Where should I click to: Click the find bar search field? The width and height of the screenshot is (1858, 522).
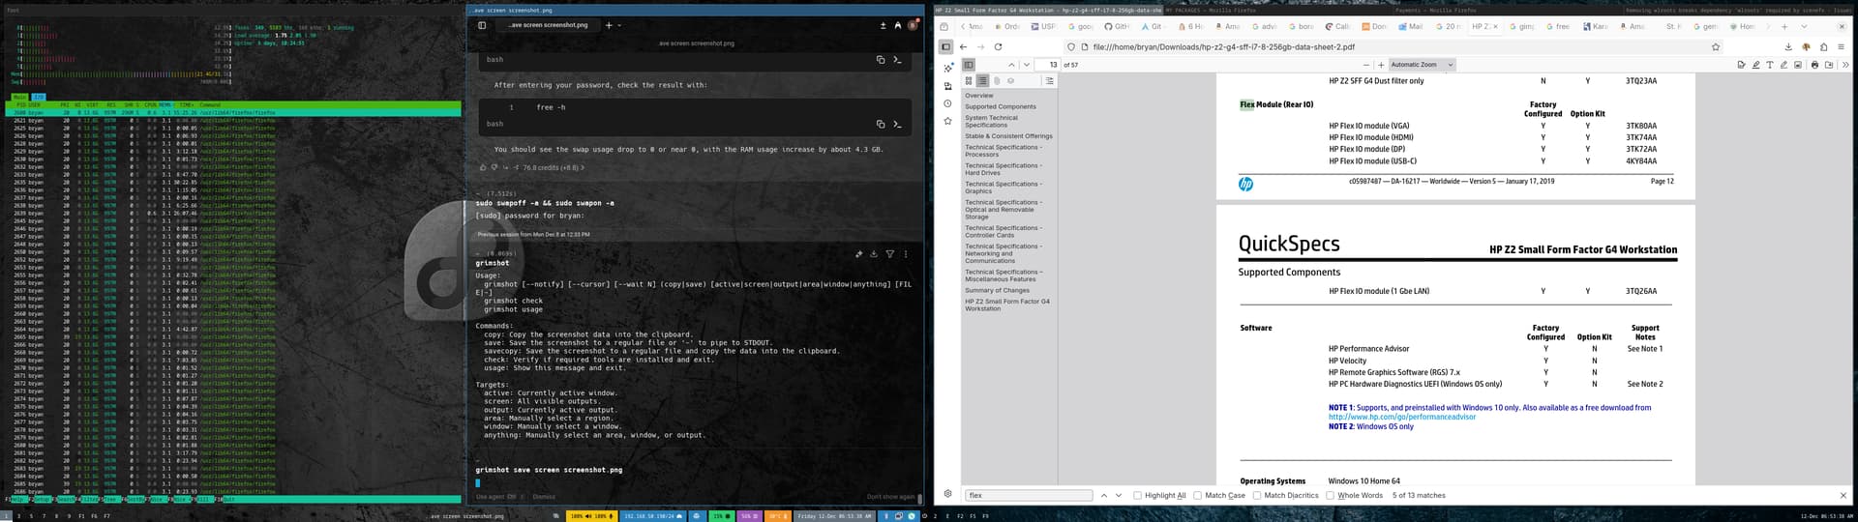click(1028, 495)
